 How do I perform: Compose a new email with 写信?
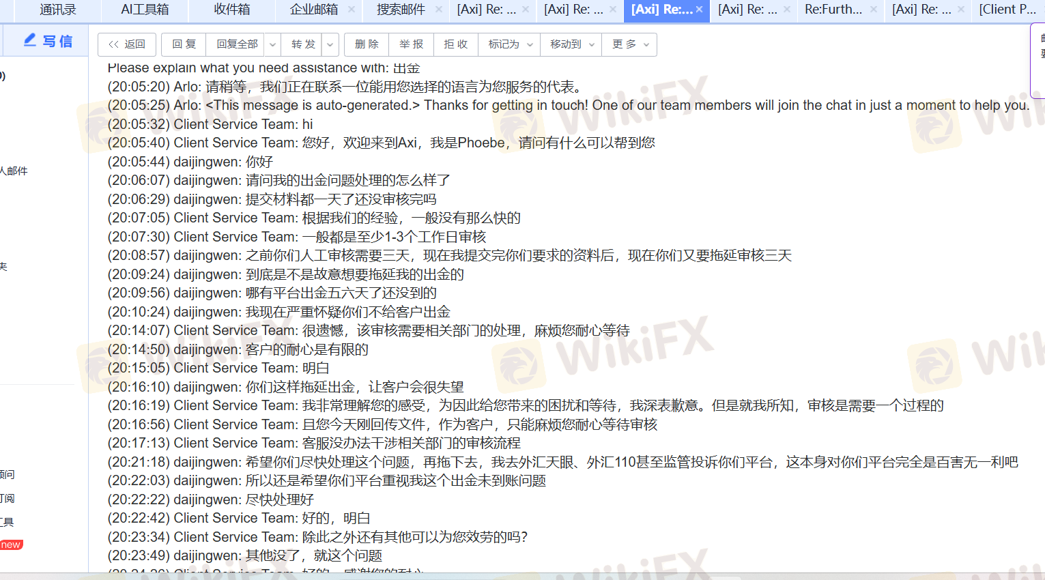(x=48, y=41)
